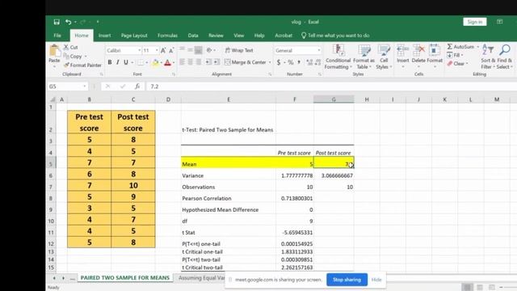The image size is (517, 291).
Task: Apply the red font color A
Action: pos(167,62)
